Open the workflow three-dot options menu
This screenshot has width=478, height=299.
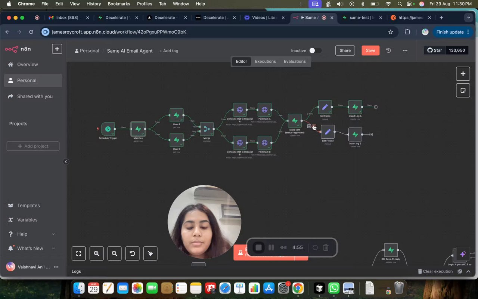pos(405,50)
